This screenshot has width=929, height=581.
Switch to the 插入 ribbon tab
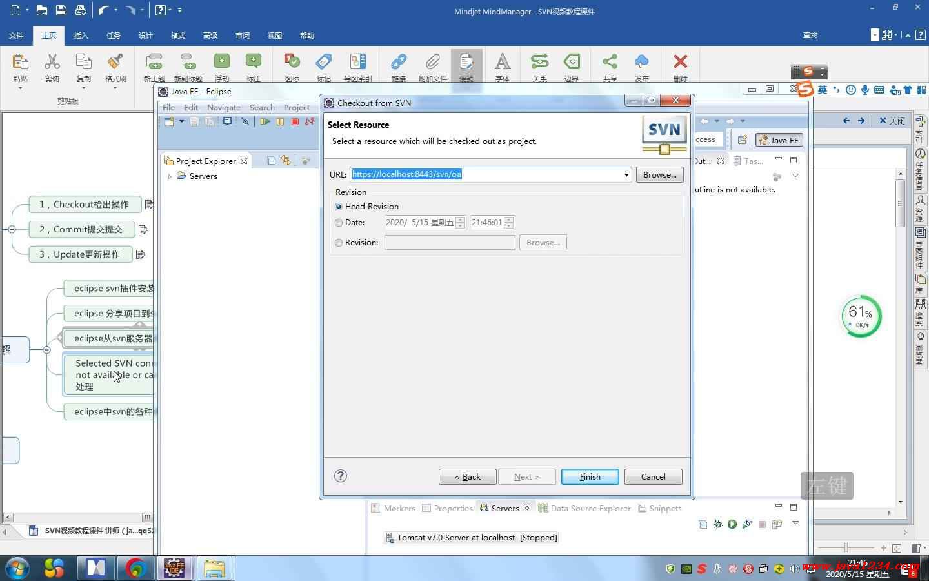pyautogui.click(x=81, y=36)
